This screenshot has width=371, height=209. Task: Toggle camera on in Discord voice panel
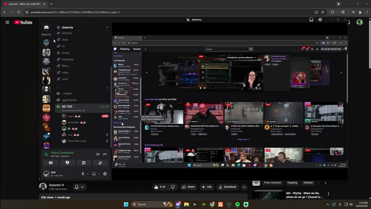click(51, 163)
